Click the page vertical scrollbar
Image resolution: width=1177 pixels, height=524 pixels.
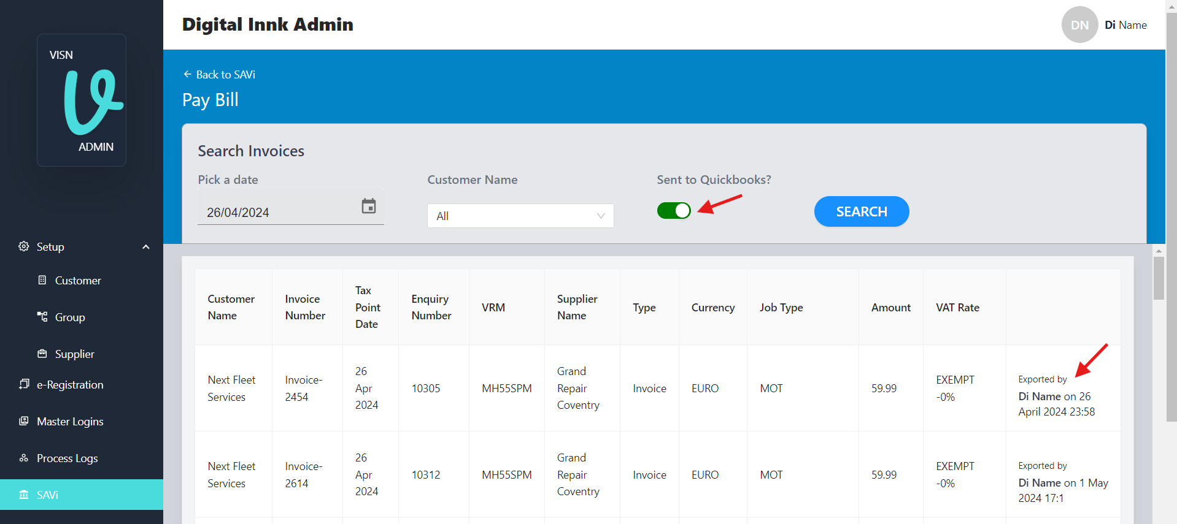[x=1171, y=218]
